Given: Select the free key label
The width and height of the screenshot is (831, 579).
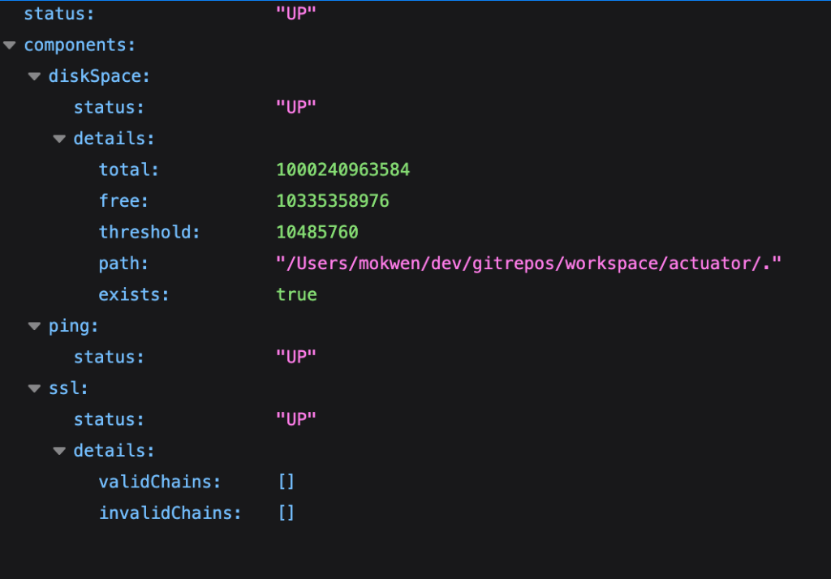Looking at the screenshot, I should pos(124,201).
